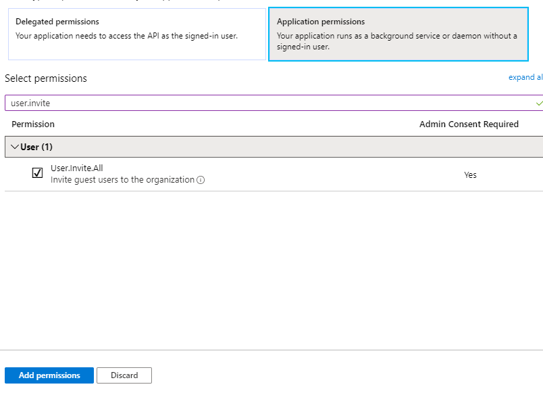The width and height of the screenshot is (543, 393).
Task: Select the Application permissions card
Action: (398, 34)
